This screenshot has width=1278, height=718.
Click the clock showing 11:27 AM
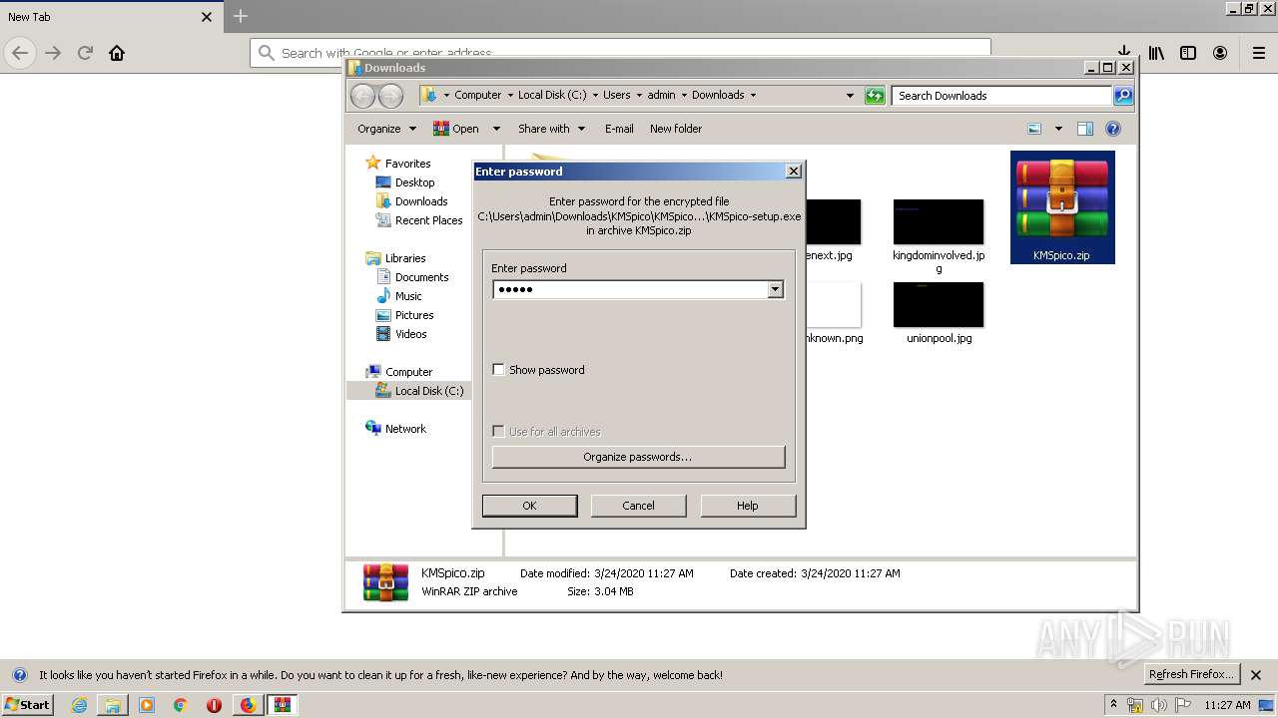(x=1227, y=705)
